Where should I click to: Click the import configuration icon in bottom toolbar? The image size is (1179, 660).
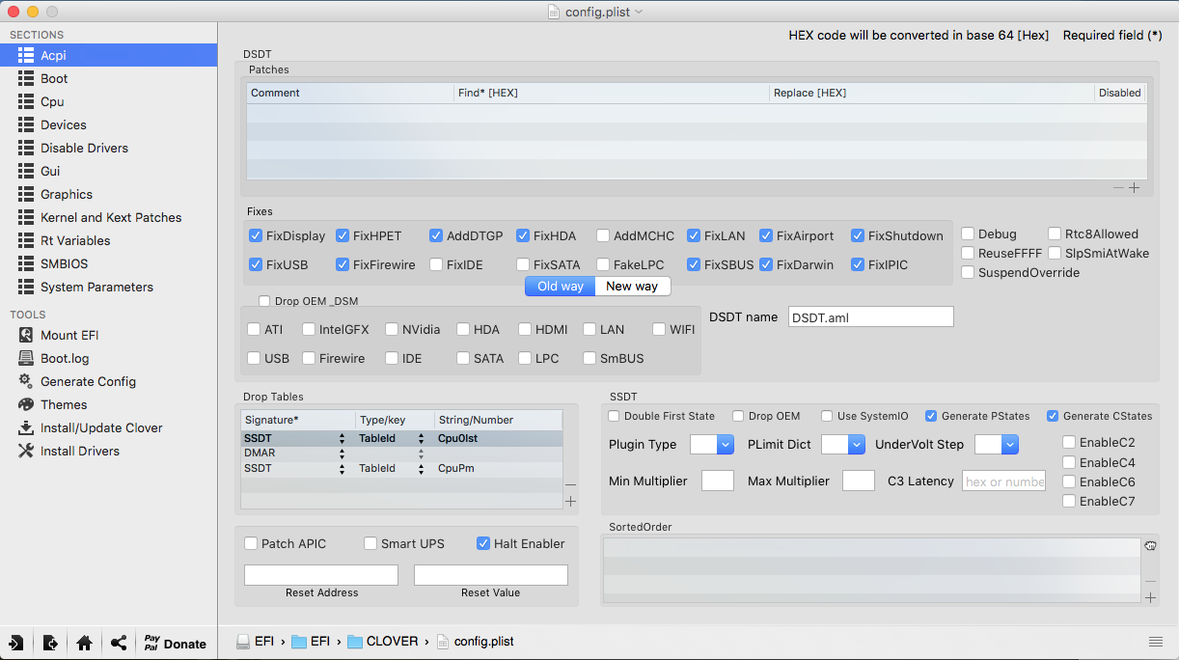pos(16,643)
